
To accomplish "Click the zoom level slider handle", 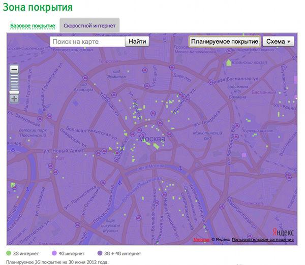I will point(14,92).
